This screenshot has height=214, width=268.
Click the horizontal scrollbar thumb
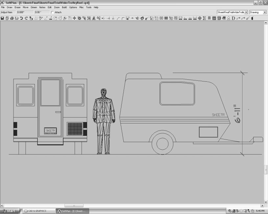(74, 205)
